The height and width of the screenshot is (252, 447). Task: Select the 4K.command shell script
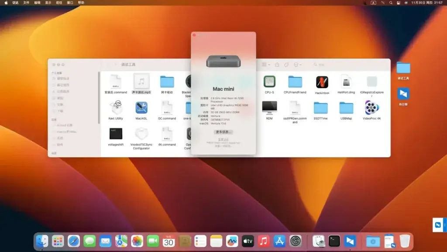click(x=167, y=134)
